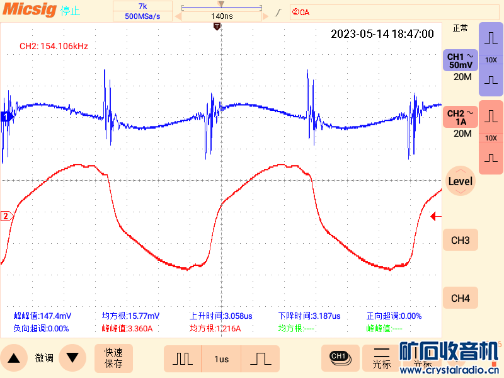Select the fall time 3.187us measurement
This screenshot has width=504, height=378.
pyautogui.click(x=309, y=316)
